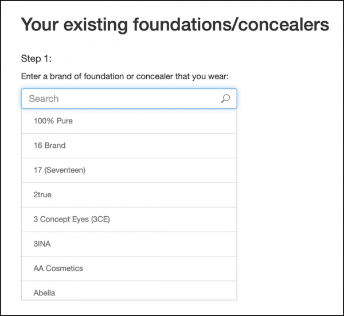344x316 pixels.
Task: Click the 'Your existing foundations/concealers' heading
Action: 175,24
